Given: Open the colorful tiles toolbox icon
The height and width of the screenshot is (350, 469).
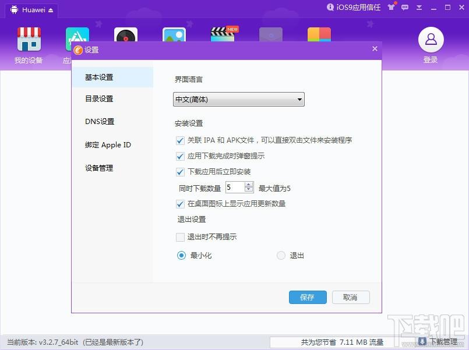Looking at the screenshot, I should pos(319,35).
